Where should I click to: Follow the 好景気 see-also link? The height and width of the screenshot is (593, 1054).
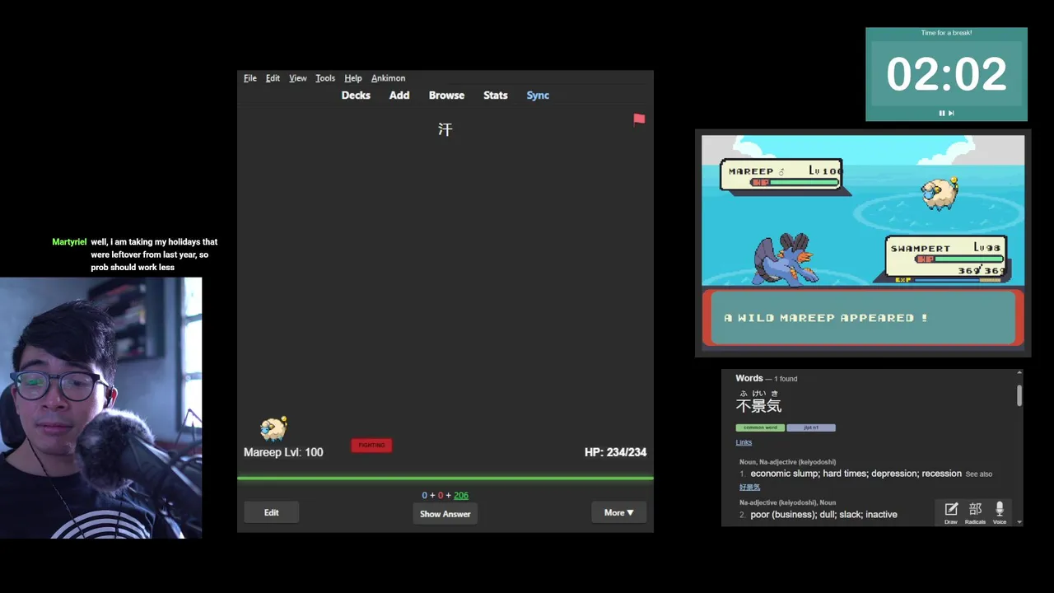(749, 488)
